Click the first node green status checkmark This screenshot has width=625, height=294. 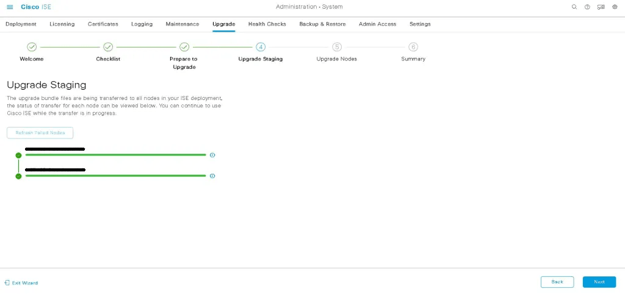click(x=18, y=156)
